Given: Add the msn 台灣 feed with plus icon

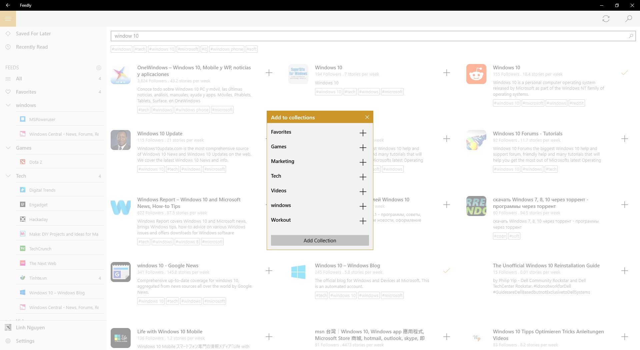Looking at the screenshot, I should (447, 337).
